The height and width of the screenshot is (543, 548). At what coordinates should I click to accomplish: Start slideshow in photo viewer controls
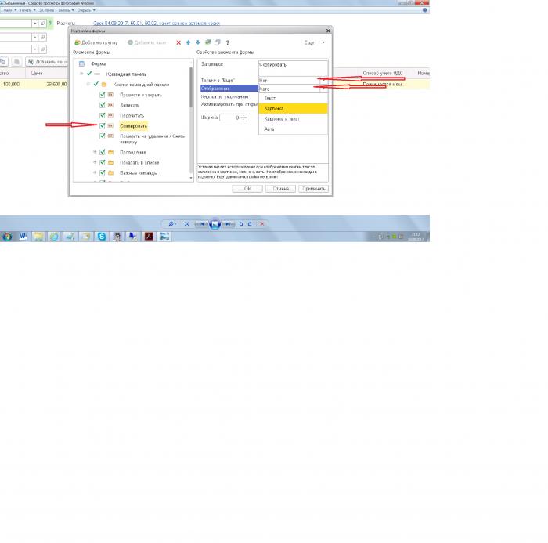215,224
